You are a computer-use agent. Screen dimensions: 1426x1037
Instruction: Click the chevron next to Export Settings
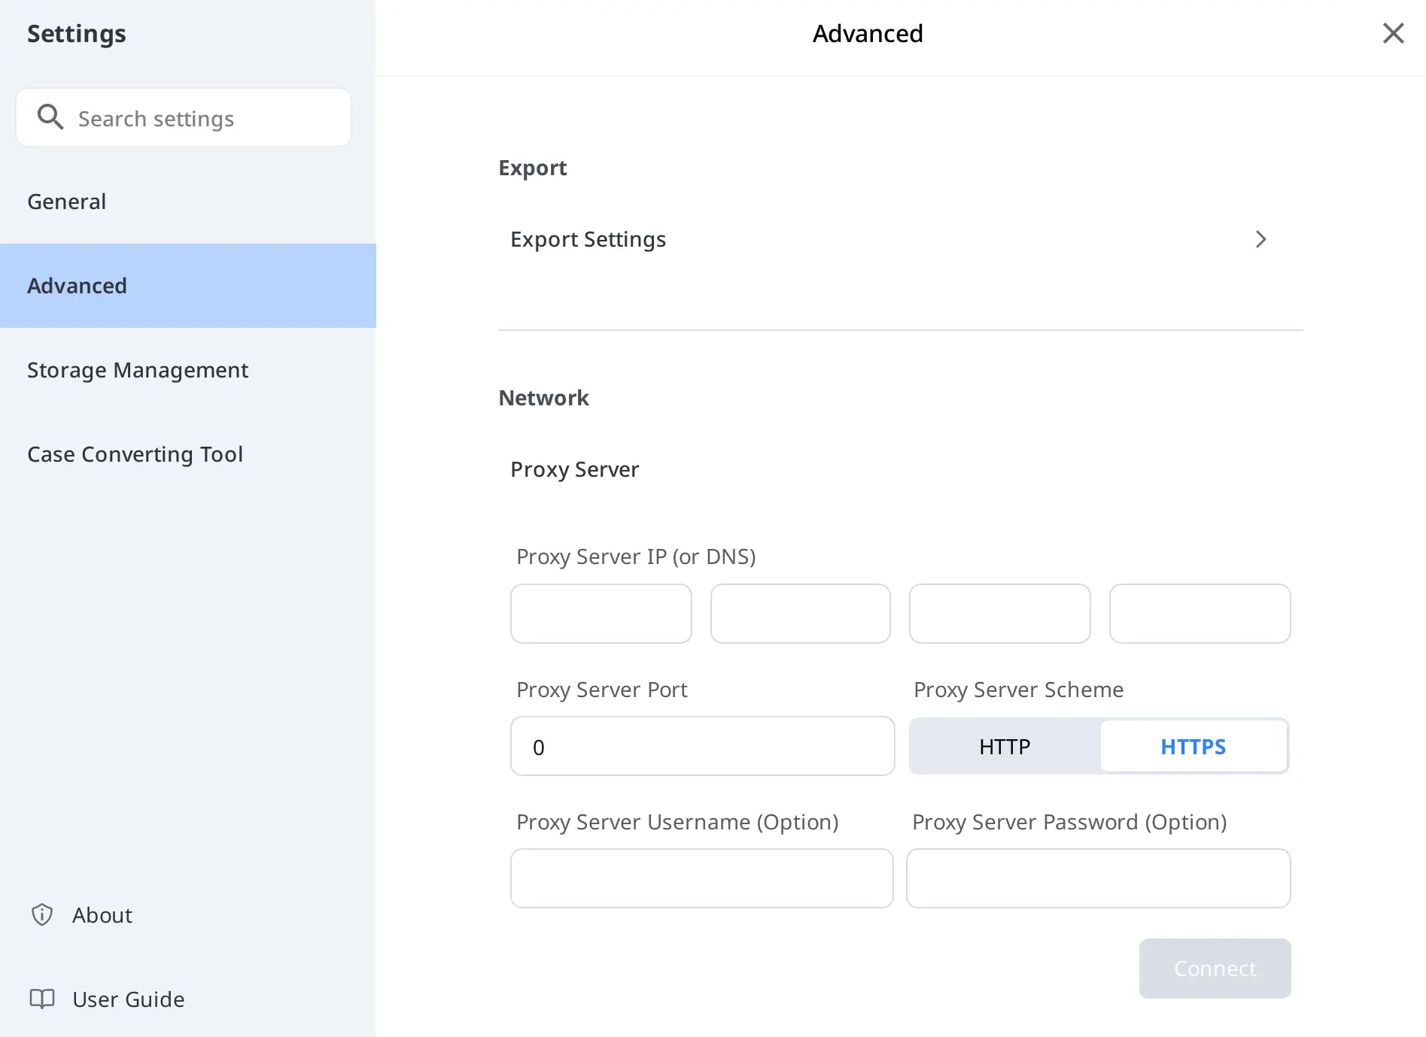1261,239
